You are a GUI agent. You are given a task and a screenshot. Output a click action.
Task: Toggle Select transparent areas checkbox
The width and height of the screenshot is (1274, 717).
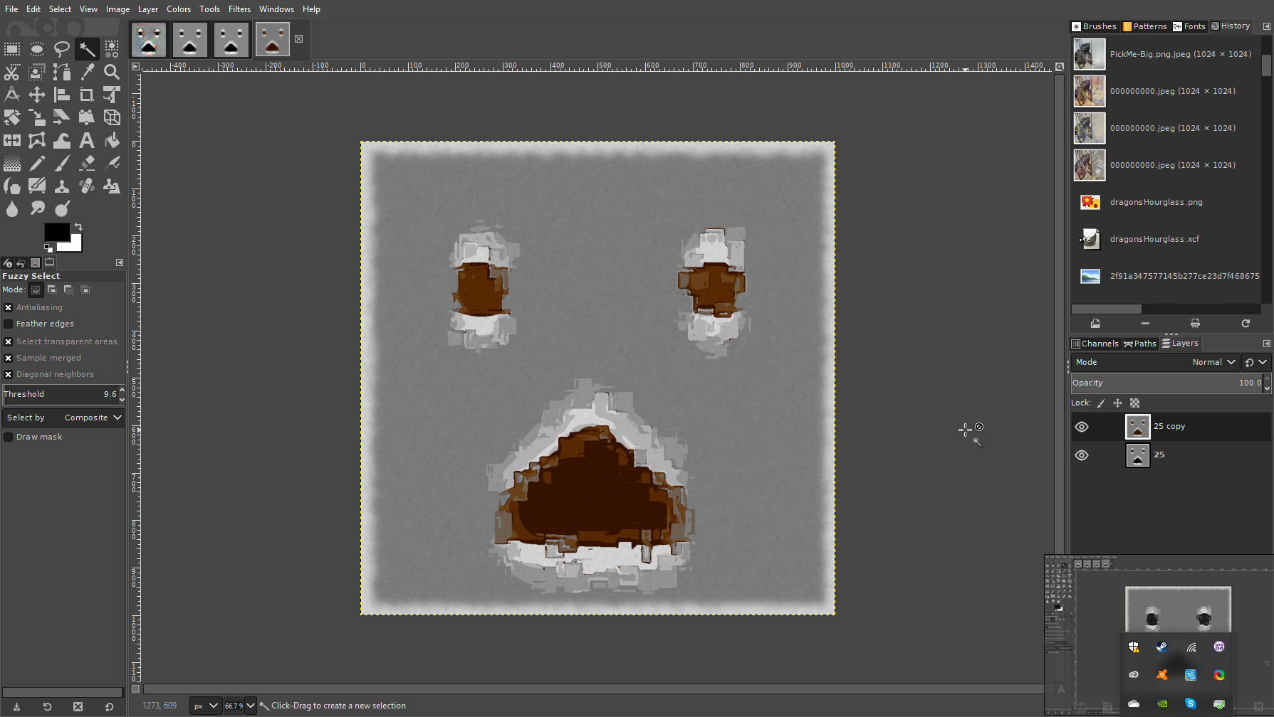pyautogui.click(x=9, y=341)
